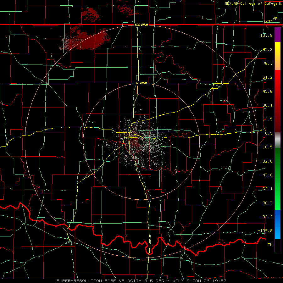Click the 50 NMI range ring label
Viewport: 283px width, 283px height.
coord(141,83)
